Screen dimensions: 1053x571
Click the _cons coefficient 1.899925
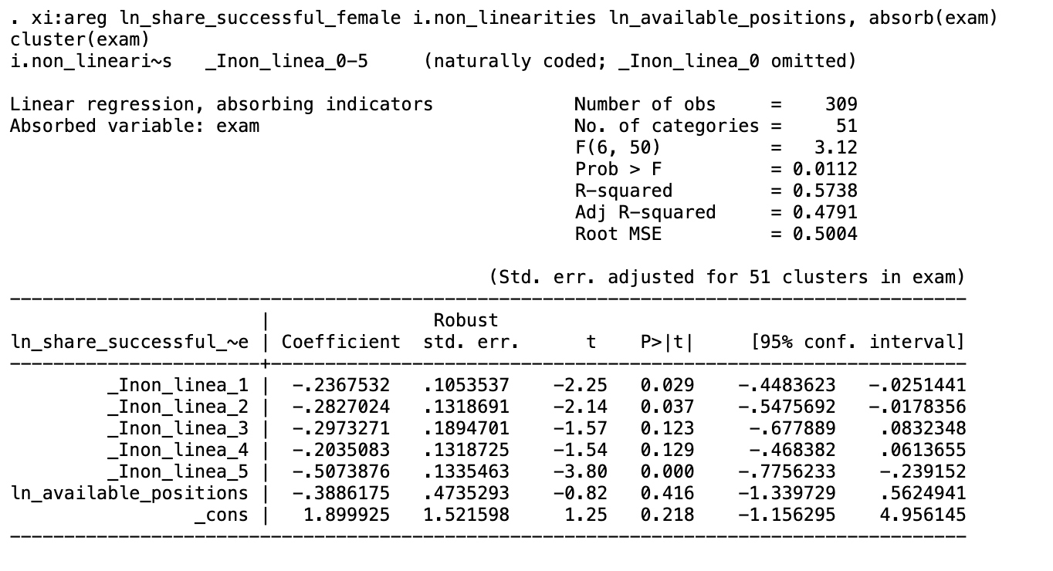(346, 515)
